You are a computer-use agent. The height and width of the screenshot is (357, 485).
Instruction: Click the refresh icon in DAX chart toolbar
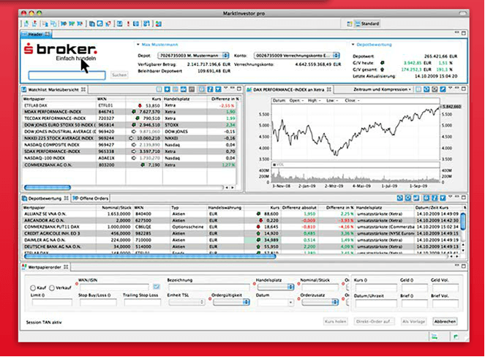point(426,89)
